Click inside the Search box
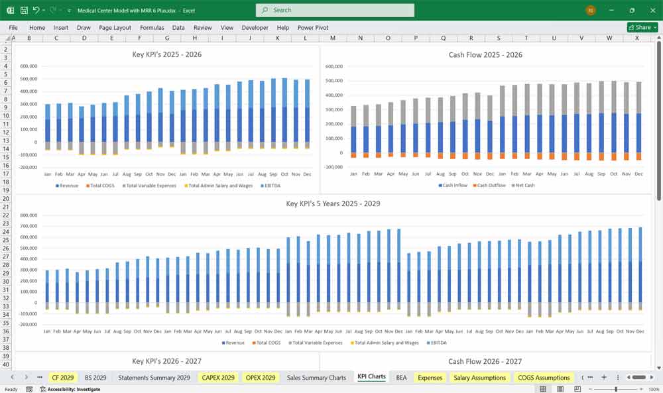Image resolution: width=663 pixels, height=393 pixels. click(x=334, y=10)
